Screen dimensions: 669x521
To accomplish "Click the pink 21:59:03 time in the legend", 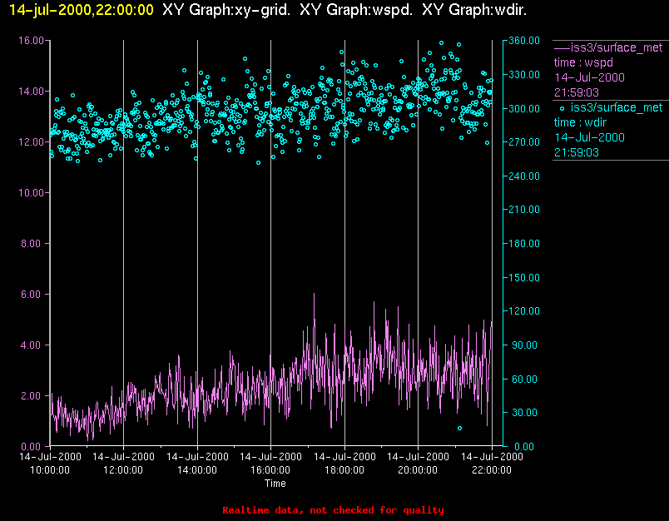I will point(577,92).
